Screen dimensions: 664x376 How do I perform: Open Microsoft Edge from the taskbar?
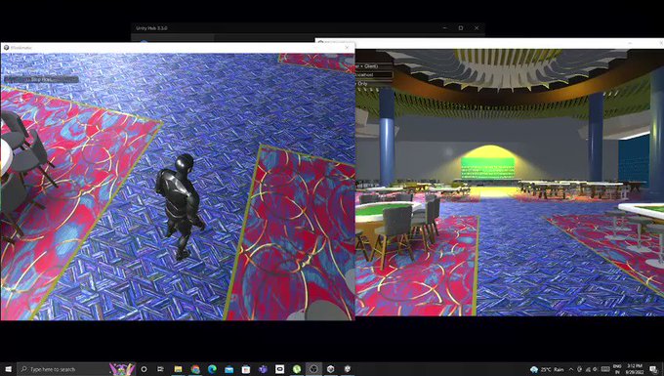(x=212, y=369)
